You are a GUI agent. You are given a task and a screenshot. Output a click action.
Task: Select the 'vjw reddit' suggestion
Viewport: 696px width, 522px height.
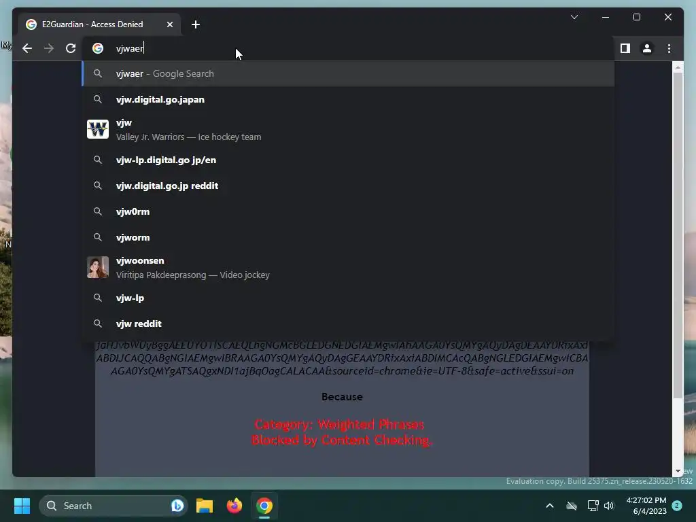coord(348,324)
